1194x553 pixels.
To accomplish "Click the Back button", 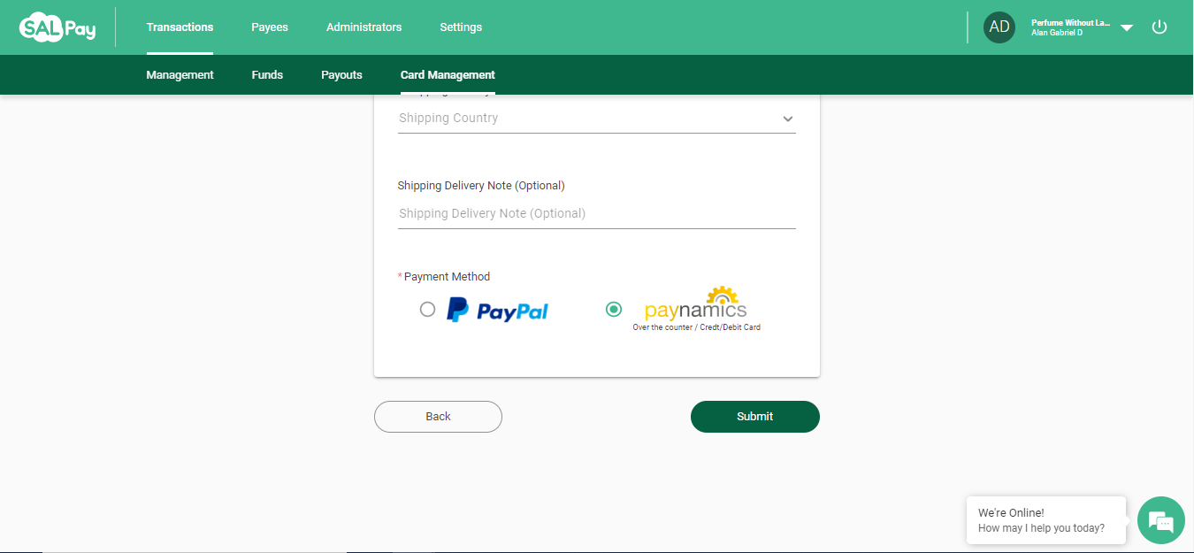I will (x=438, y=417).
